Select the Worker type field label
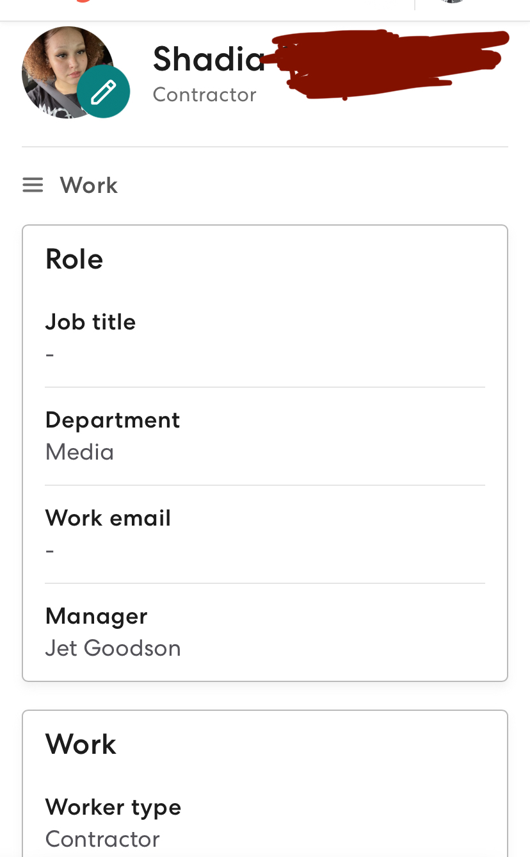530x857 pixels. pyautogui.click(x=113, y=808)
